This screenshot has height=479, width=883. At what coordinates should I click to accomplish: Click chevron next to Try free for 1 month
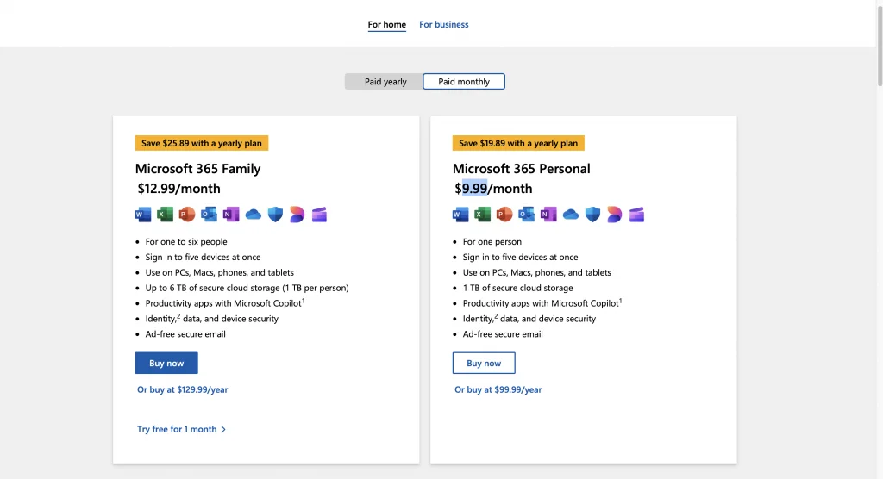(x=223, y=430)
